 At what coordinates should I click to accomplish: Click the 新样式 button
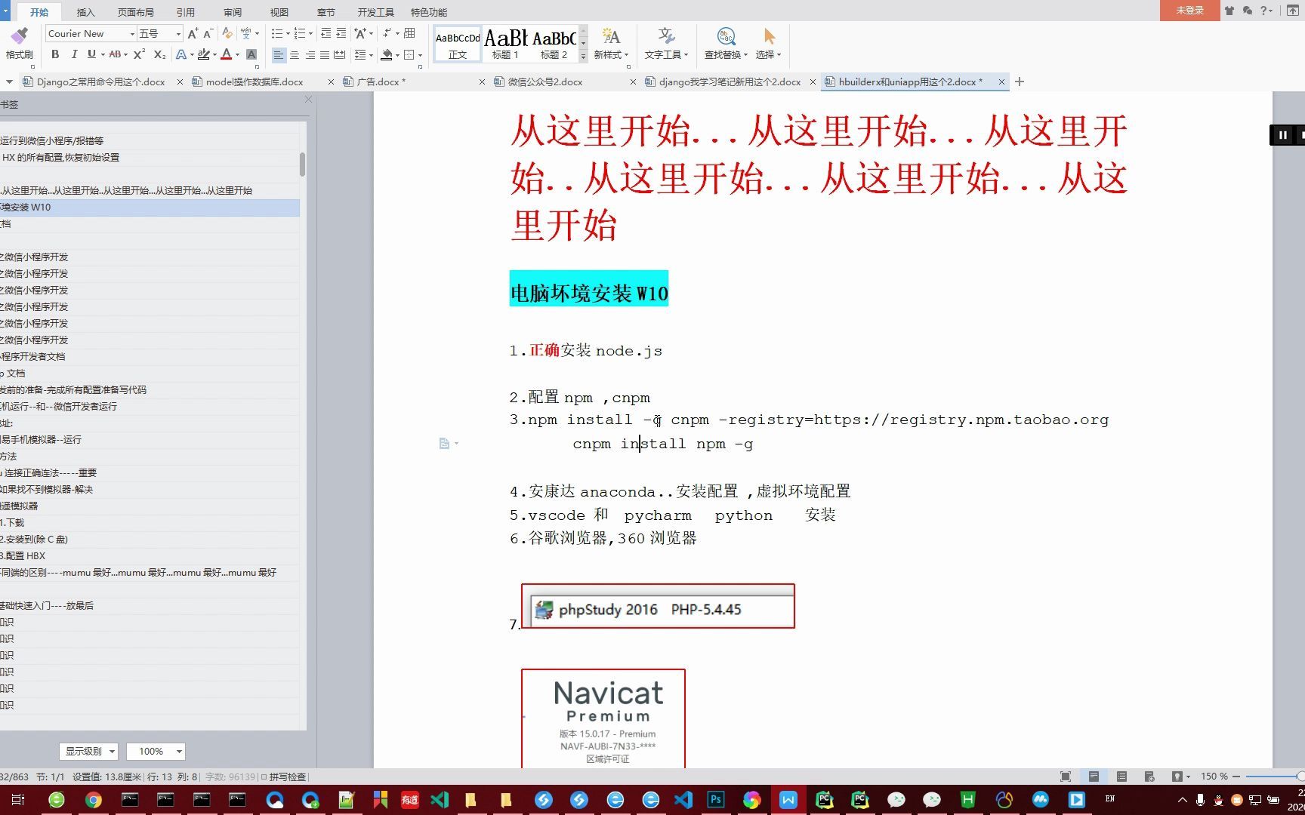610,43
